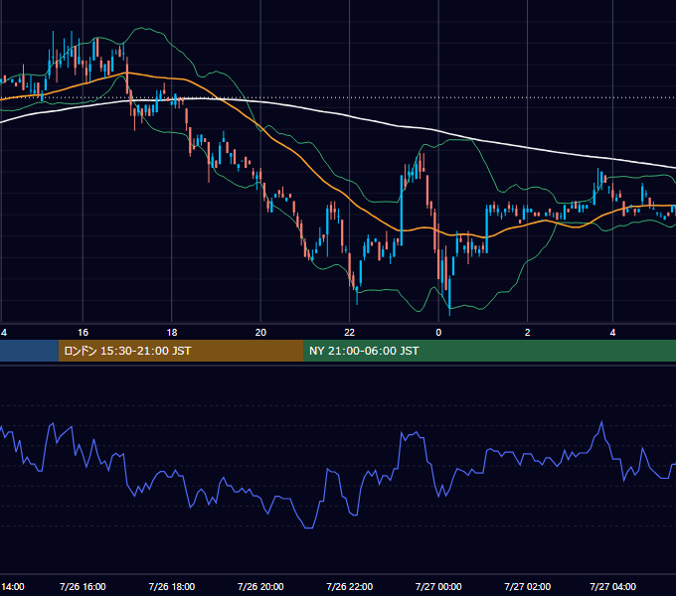Click the 18 hour label on price axis
Image resolution: width=676 pixels, height=596 pixels.
(x=172, y=333)
